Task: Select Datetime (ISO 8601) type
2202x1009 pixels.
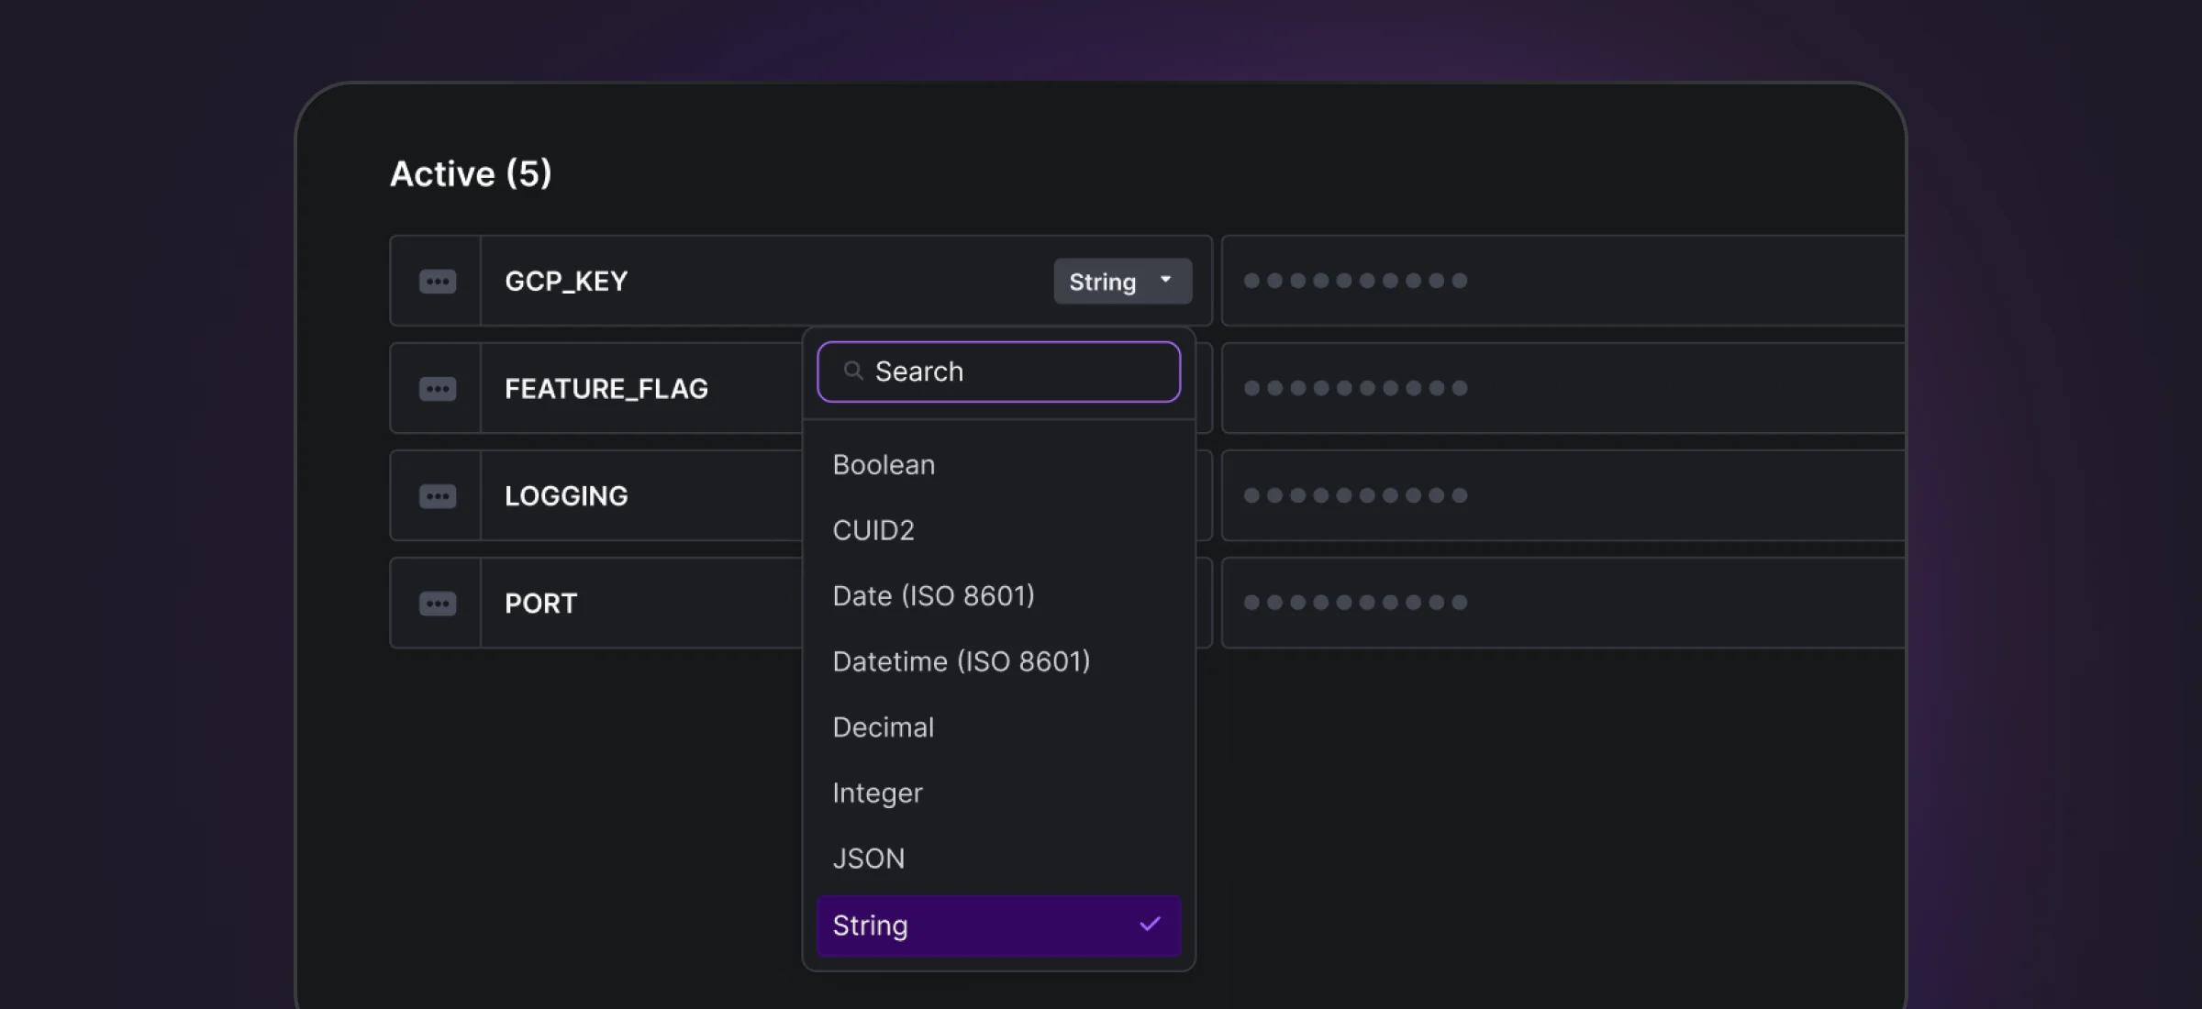Action: click(x=961, y=661)
